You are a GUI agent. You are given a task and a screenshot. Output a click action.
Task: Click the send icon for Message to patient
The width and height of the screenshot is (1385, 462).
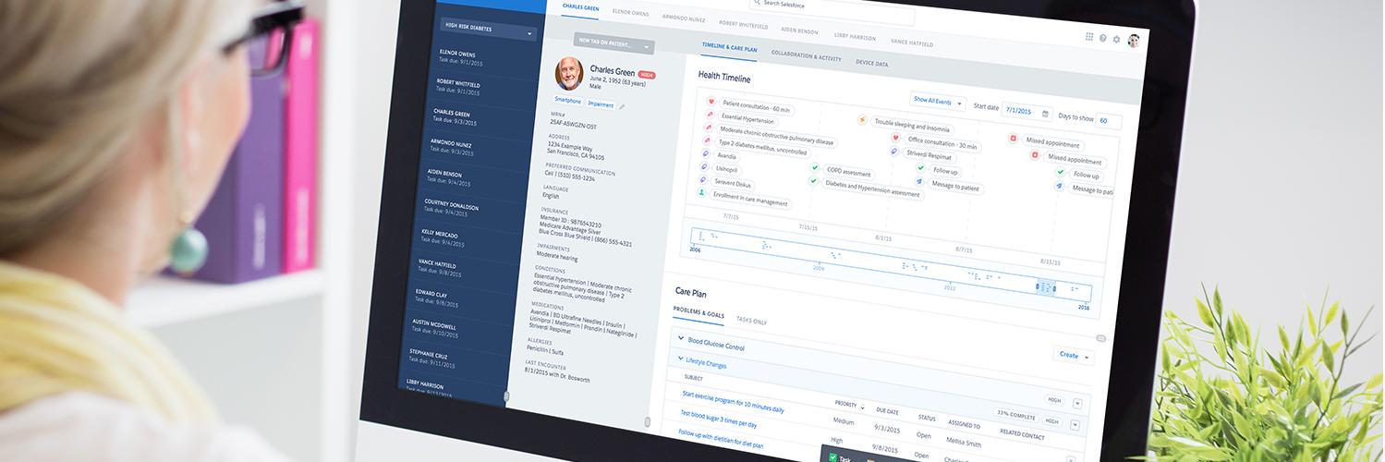[x=919, y=183]
